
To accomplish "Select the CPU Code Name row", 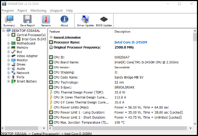I will click(121, 77).
